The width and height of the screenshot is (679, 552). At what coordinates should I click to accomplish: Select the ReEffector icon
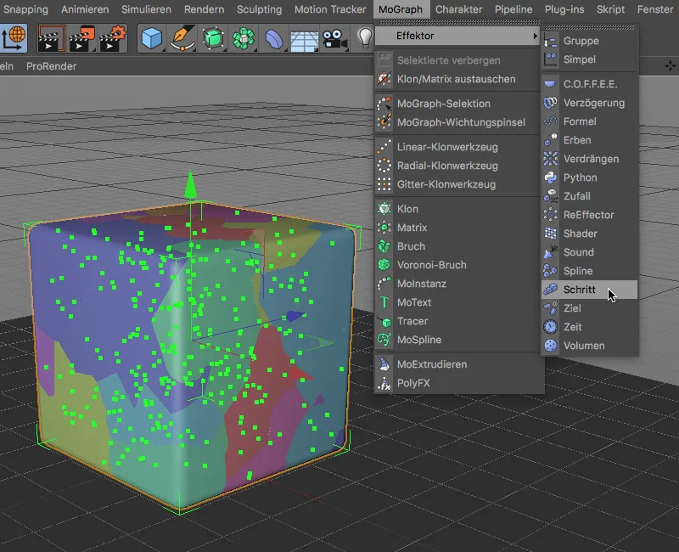tap(550, 215)
